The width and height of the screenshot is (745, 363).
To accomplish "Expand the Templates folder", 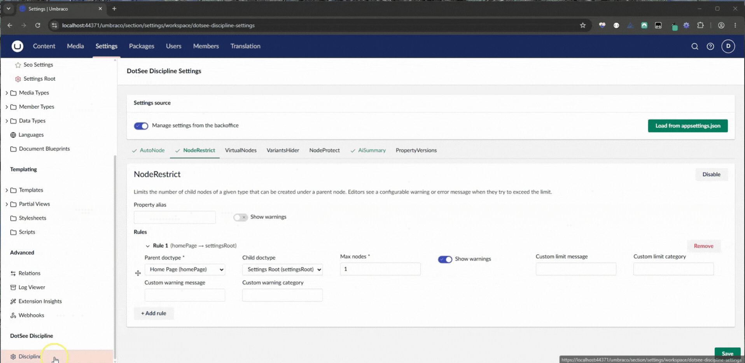I will pos(7,190).
